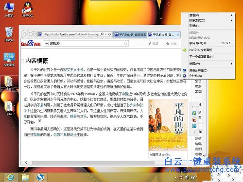Viewport: 243px width, 182px height.
Task: Click the Baike search box magnifier icon
Action: coord(125,43)
